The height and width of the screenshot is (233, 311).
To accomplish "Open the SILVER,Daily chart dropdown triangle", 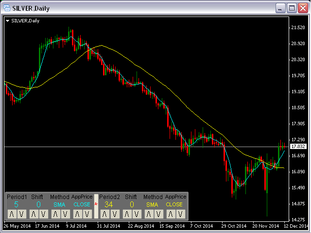I will (x=7, y=21).
